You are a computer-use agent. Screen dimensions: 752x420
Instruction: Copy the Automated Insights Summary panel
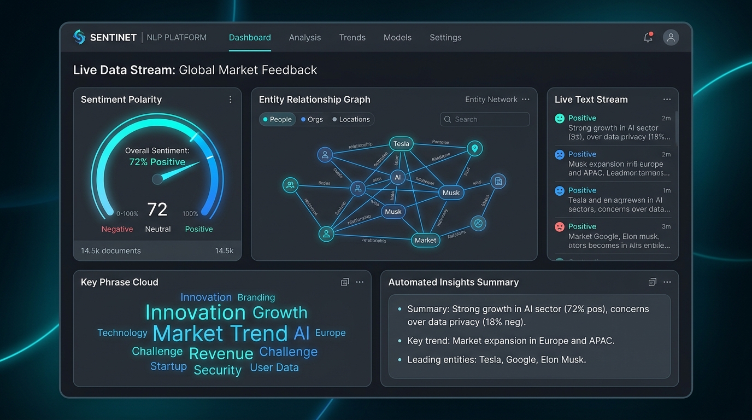(x=652, y=282)
